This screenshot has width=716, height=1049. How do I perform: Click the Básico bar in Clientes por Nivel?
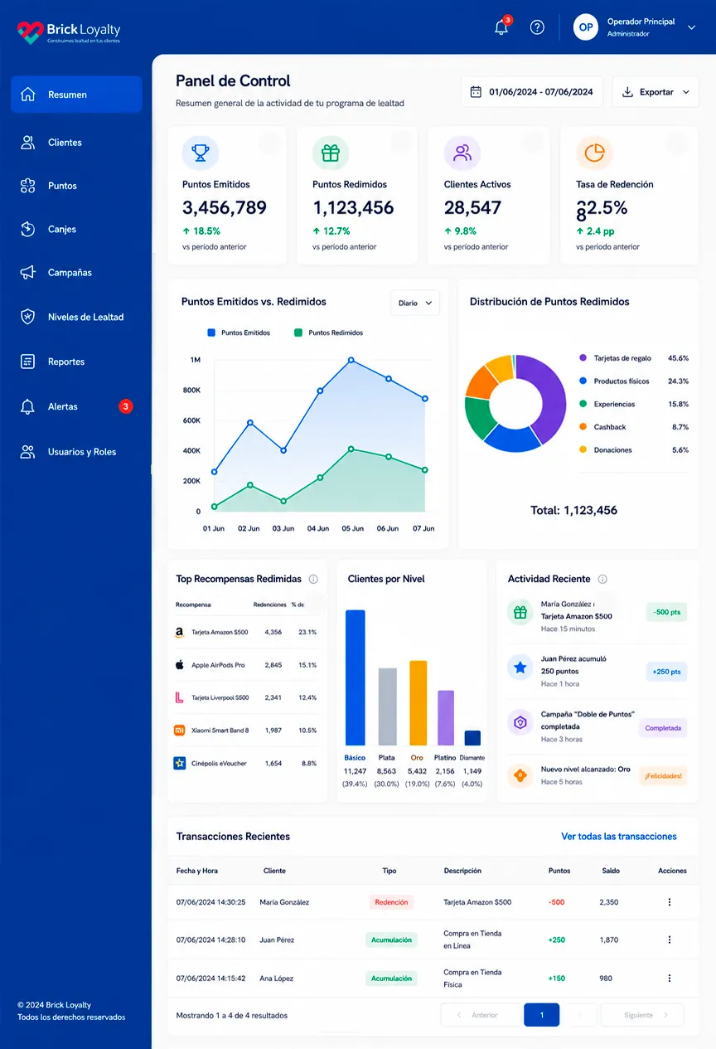(356, 677)
